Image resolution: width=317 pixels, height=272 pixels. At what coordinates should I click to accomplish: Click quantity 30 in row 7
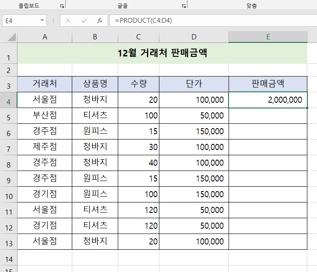pos(138,147)
